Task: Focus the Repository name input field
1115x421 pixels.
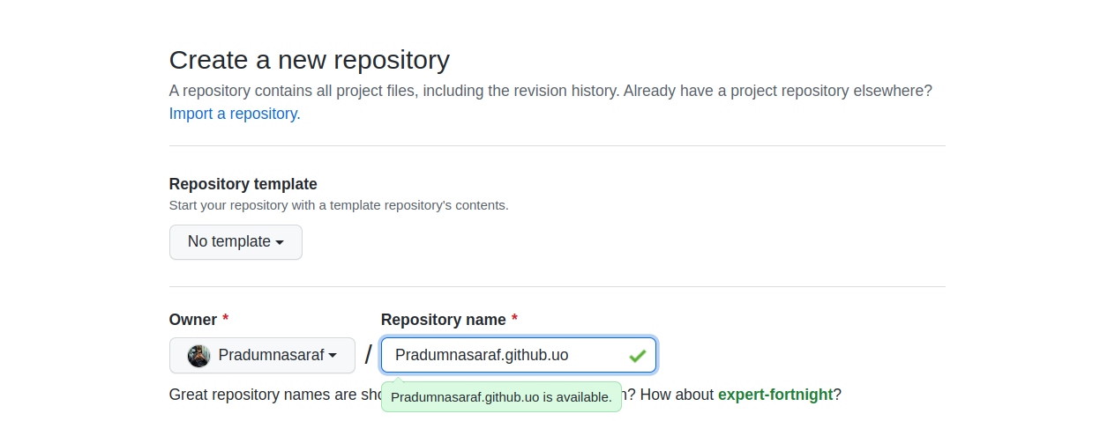Action: (503, 356)
